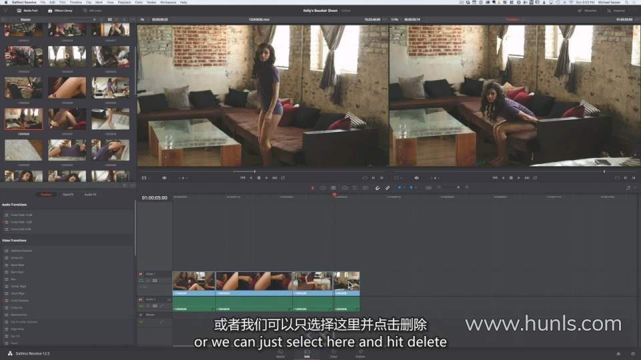
Task: Click the Flag clip icon
Action: [400, 188]
